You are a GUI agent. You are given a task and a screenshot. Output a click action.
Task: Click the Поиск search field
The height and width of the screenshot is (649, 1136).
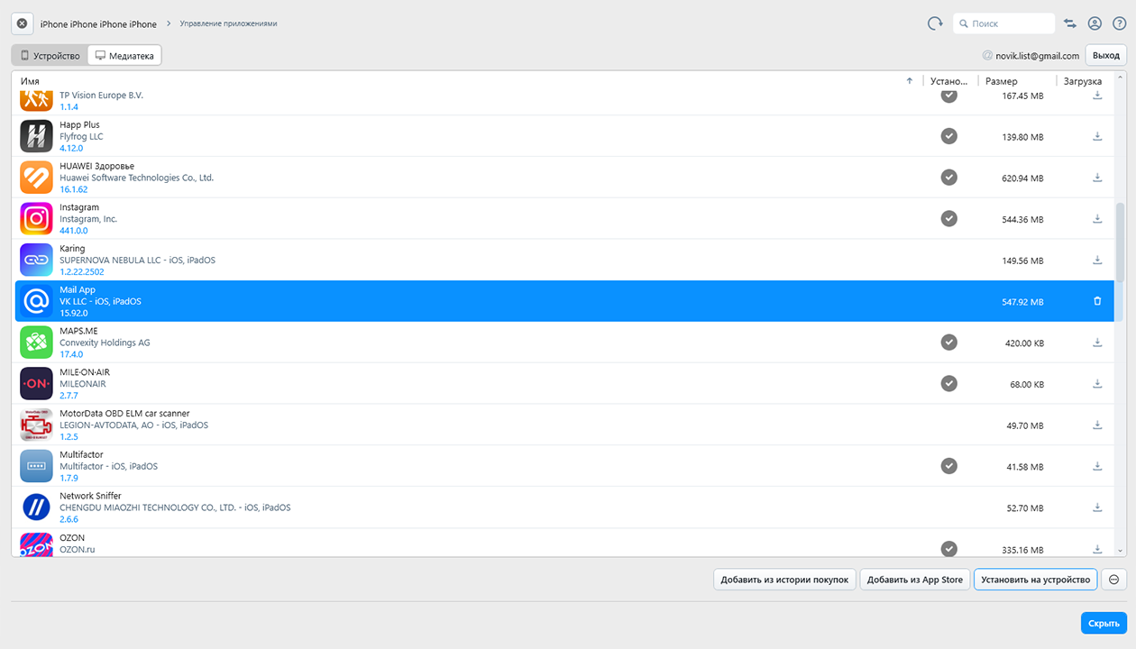[x=1003, y=23]
